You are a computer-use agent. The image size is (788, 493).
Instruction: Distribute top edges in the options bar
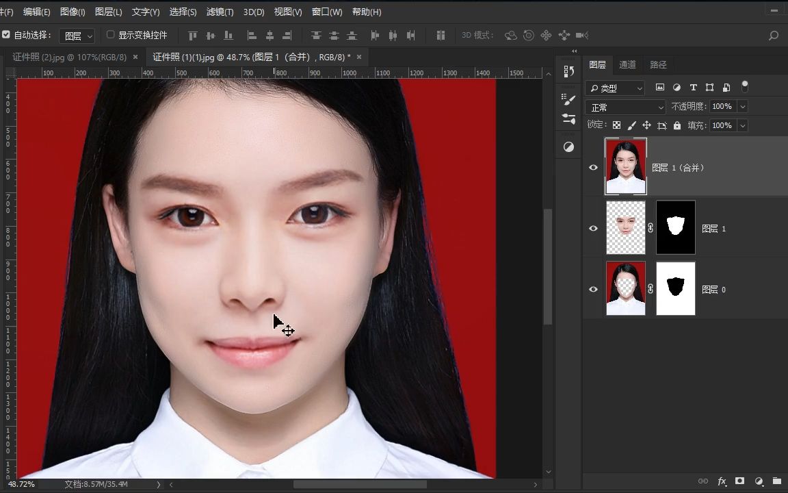316,35
